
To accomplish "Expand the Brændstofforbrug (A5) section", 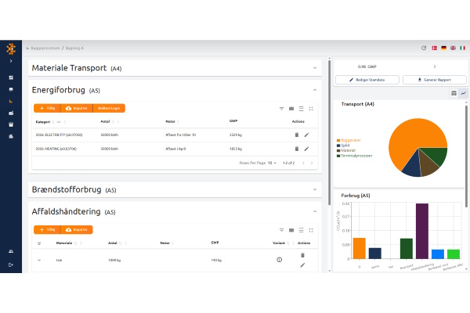I will pyautogui.click(x=314, y=189).
